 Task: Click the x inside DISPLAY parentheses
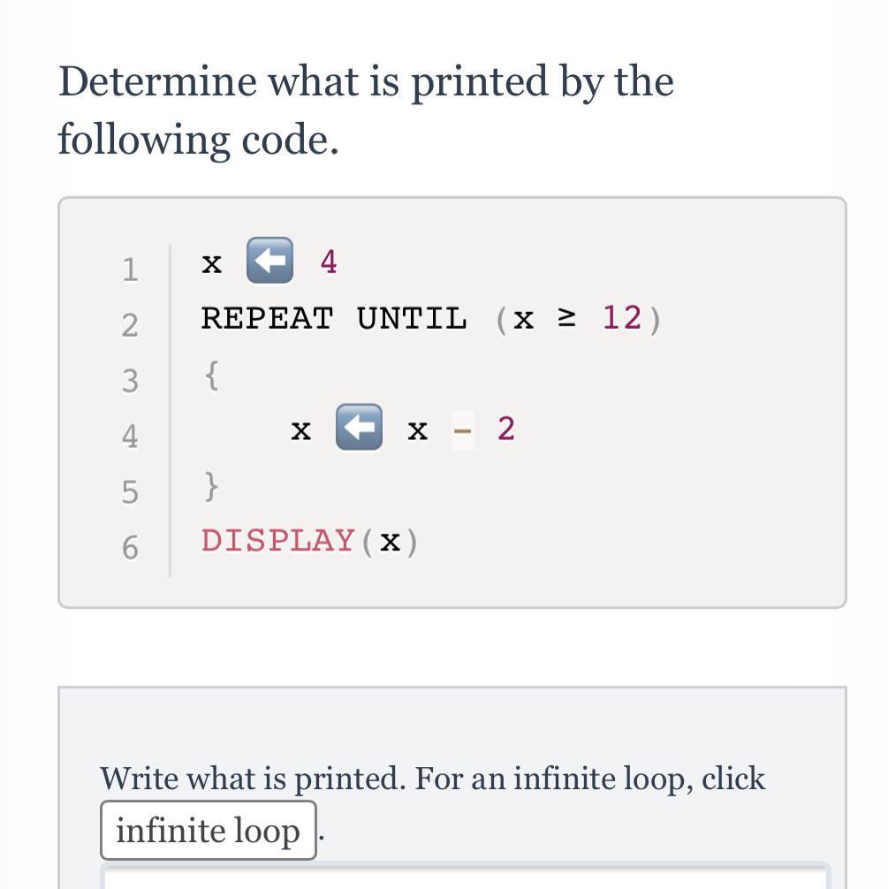[390, 541]
